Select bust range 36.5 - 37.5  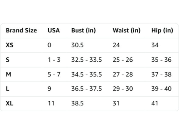tap(86, 89)
